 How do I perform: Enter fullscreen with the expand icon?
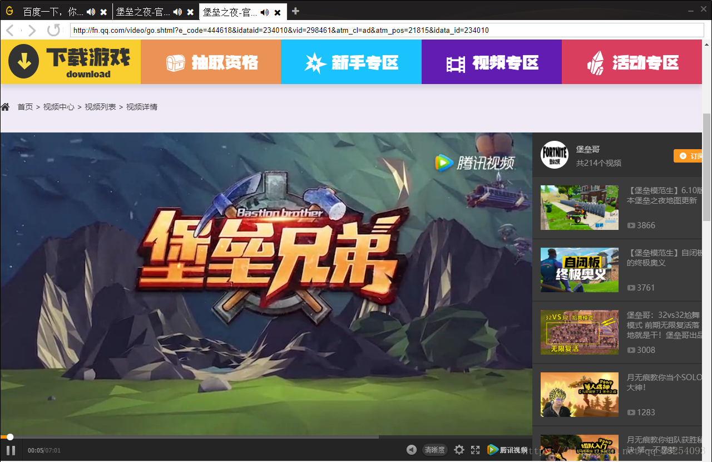pyautogui.click(x=475, y=450)
